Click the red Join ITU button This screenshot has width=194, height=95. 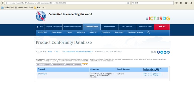pos(162,27)
